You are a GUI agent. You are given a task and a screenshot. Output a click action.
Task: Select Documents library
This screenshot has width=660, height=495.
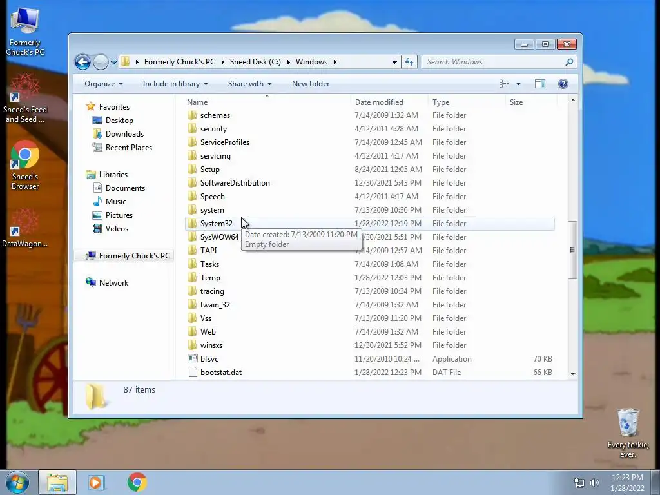(x=119, y=188)
